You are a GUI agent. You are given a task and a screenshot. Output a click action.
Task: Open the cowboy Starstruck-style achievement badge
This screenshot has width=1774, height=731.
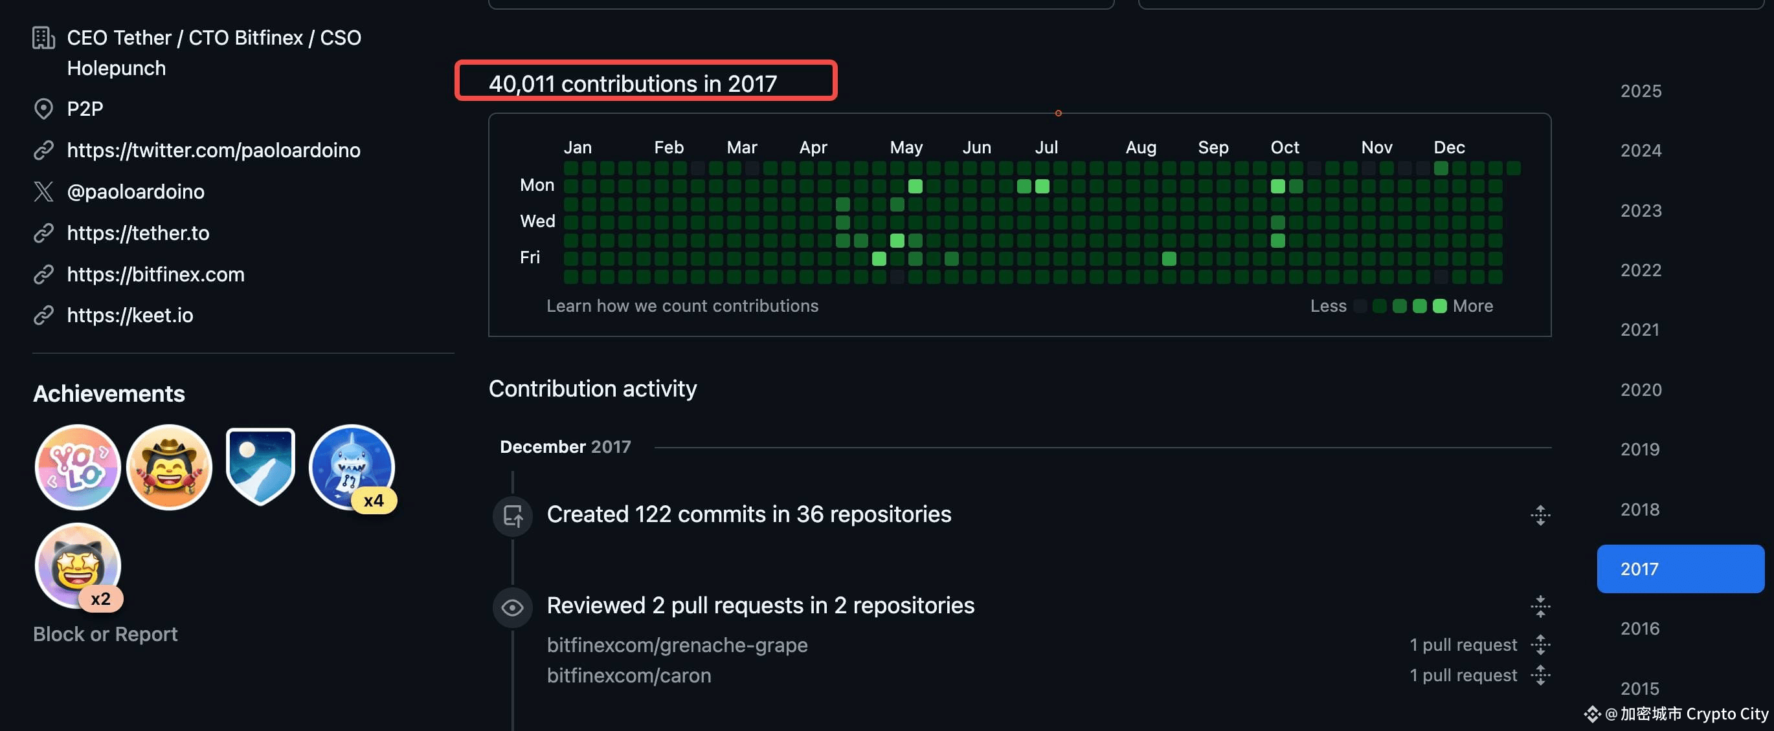pyautogui.click(x=169, y=466)
